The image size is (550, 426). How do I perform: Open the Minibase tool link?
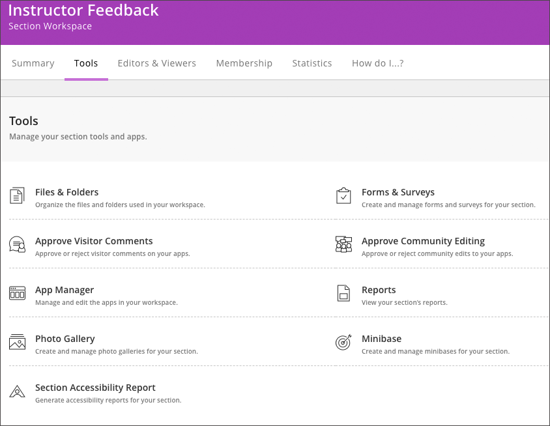[x=381, y=339]
